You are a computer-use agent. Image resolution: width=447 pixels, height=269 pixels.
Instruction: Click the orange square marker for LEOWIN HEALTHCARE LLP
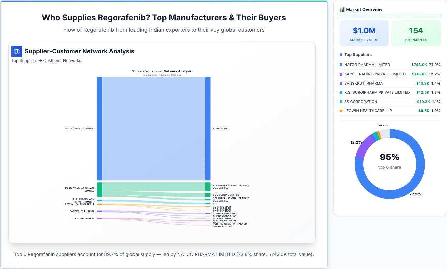coord(340,111)
